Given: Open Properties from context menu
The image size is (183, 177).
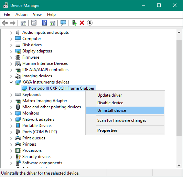Looking at the screenshot, I should coord(125,130).
